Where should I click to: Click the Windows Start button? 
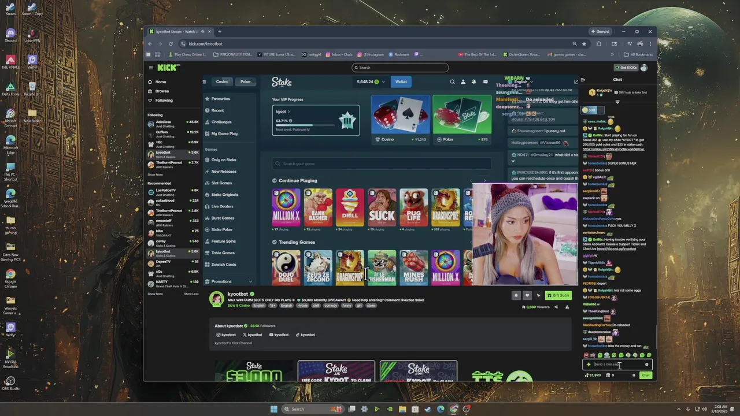(273, 409)
